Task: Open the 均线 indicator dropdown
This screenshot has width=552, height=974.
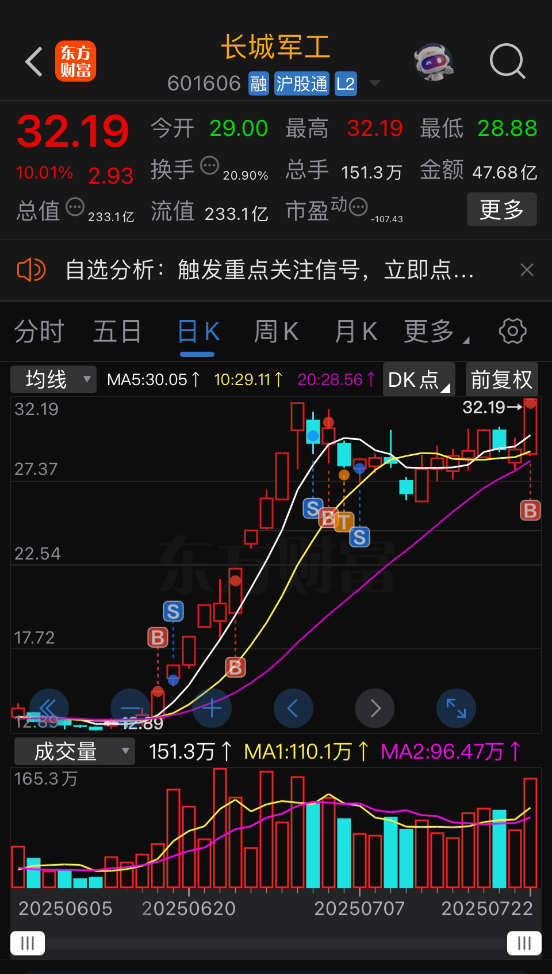Action: (x=53, y=379)
